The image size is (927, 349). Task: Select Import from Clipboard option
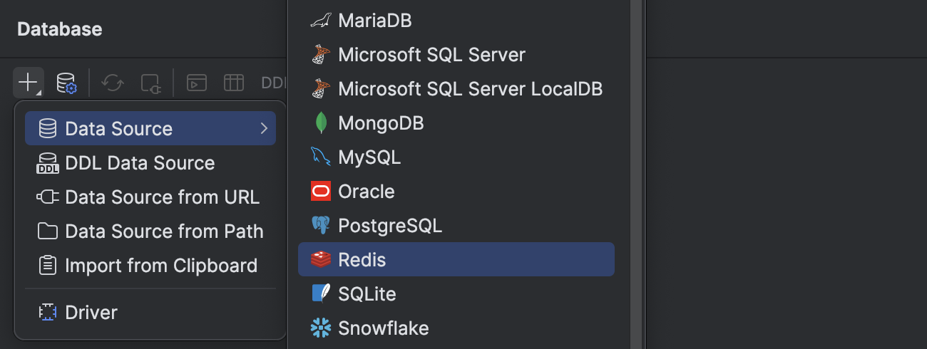[160, 266]
